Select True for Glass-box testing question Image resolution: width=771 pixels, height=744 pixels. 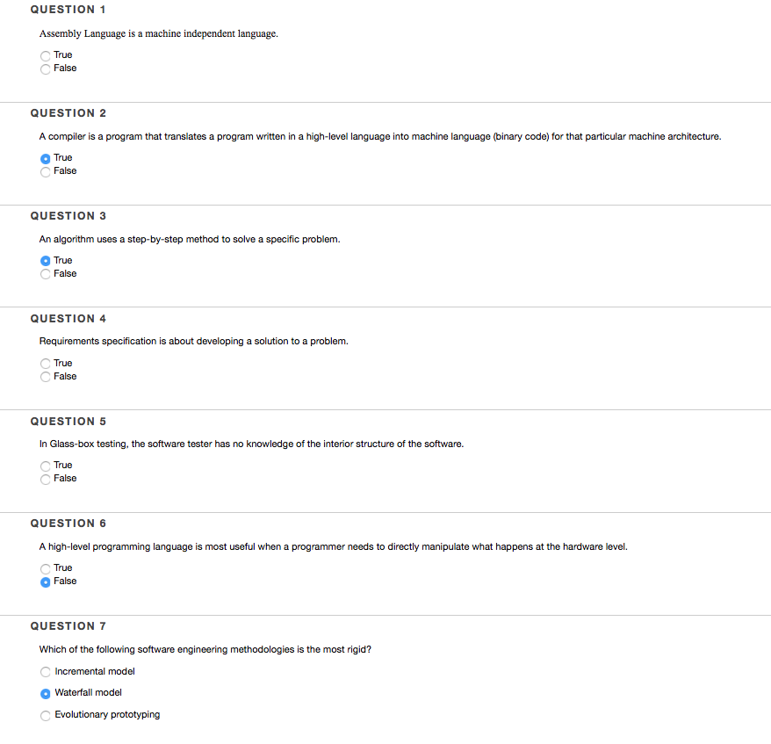point(46,466)
